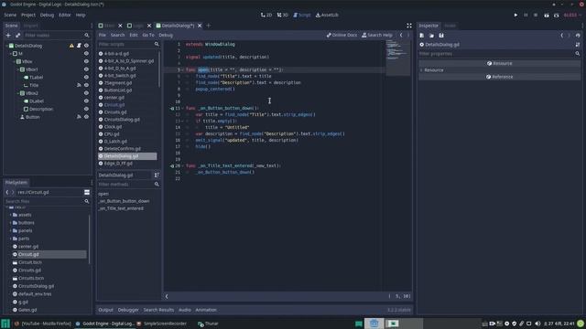Toggle distraction-free mode in script editor
Image resolution: width=586 pixels, height=329 pixels.
pyautogui.click(x=409, y=26)
